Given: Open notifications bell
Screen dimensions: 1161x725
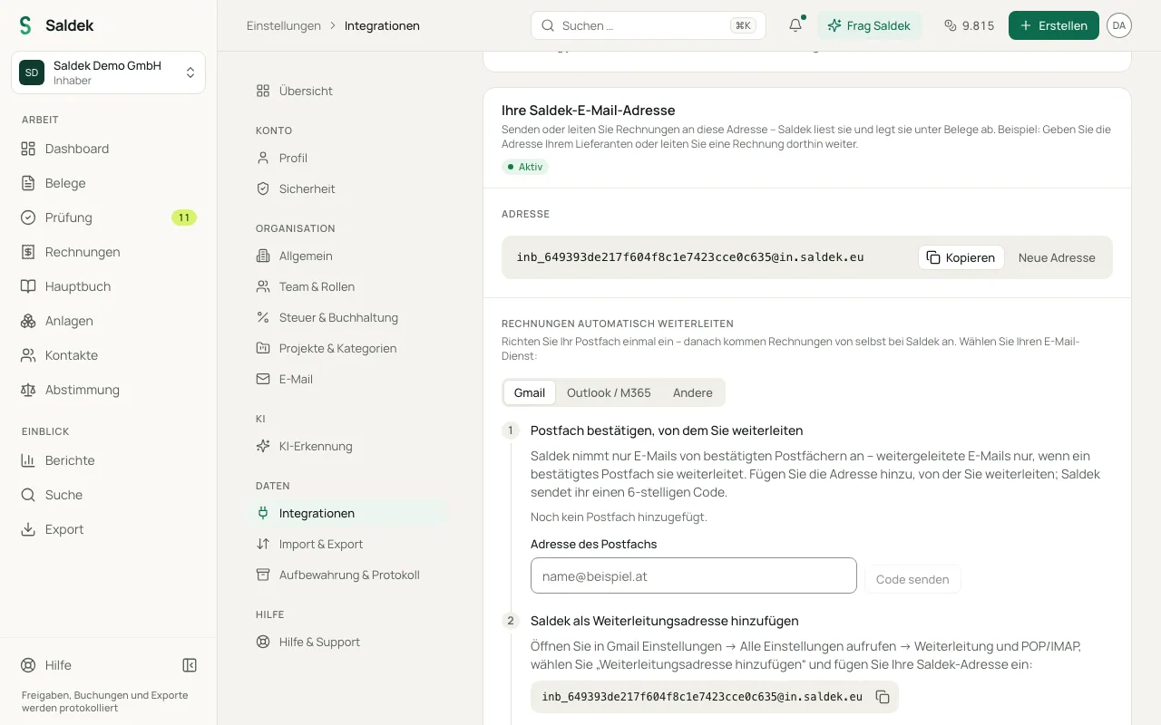Looking at the screenshot, I should coord(795,25).
